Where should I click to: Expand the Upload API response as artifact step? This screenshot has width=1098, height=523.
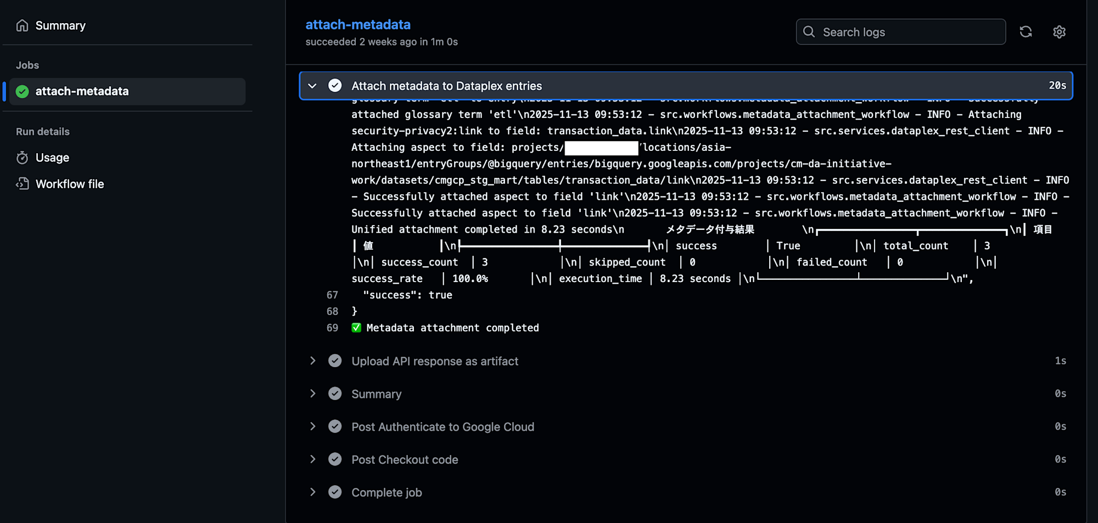pos(312,361)
